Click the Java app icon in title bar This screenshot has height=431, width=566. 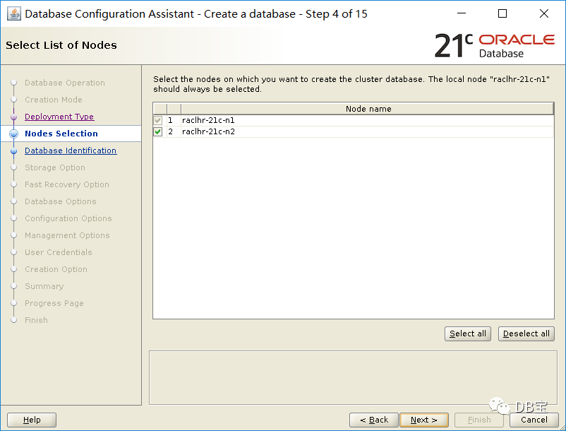click(x=13, y=14)
